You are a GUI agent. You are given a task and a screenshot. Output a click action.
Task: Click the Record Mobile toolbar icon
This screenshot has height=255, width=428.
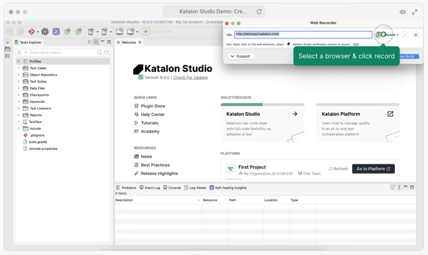point(105,31)
